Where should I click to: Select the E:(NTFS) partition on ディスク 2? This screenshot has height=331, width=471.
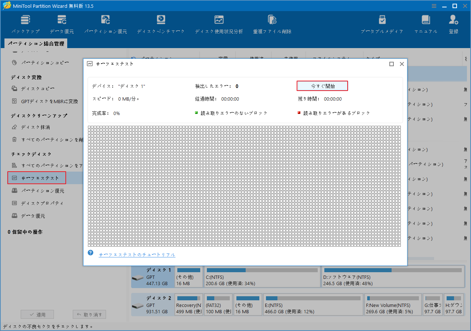(x=313, y=305)
